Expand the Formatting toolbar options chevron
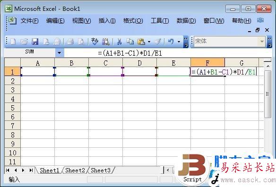276x187 pixels. coord(269,42)
